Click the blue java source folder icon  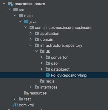click(26, 21)
